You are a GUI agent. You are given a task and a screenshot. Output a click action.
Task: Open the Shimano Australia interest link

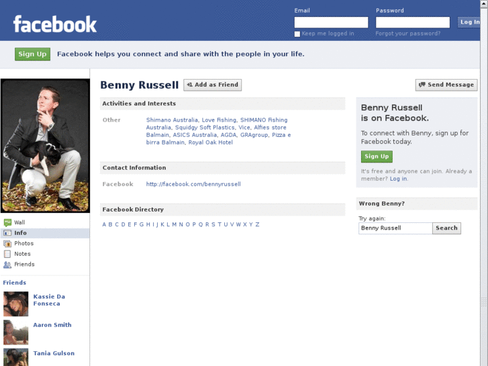[x=172, y=120]
